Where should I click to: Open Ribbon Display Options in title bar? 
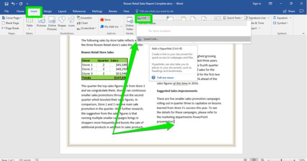(270, 4)
